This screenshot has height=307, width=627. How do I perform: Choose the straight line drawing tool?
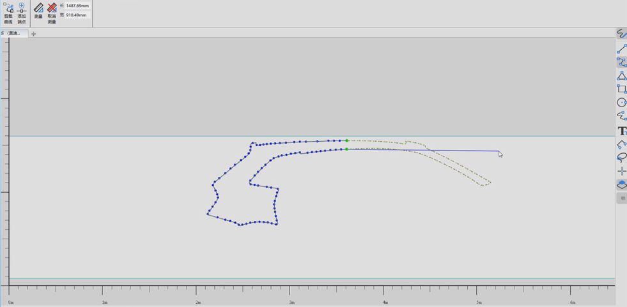[621, 49]
